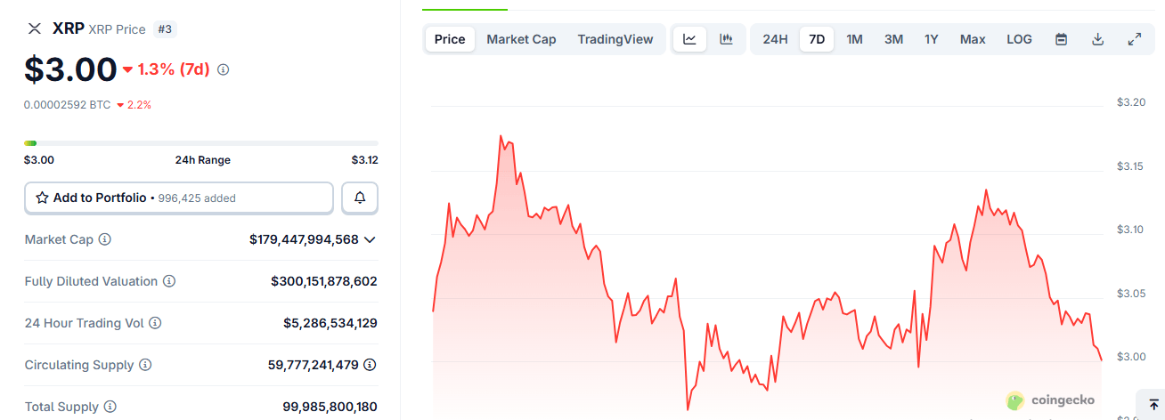Image resolution: width=1165 pixels, height=420 pixels.
Task: Click the bell price alert icon
Action: (x=360, y=198)
